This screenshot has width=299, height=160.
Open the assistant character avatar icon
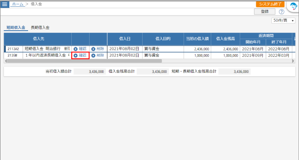point(293,6)
